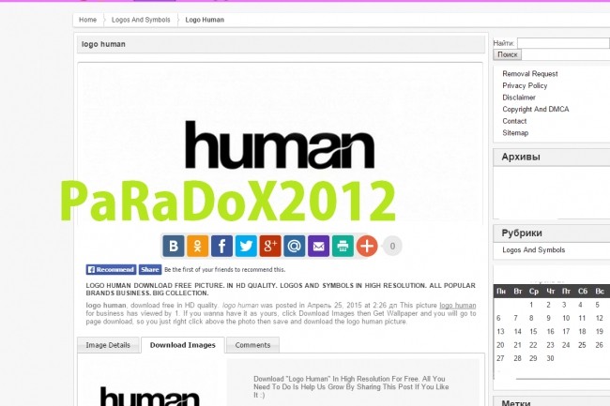Share via the Mail.ru @ icon
The image size is (610, 406).
pyautogui.click(x=295, y=246)
